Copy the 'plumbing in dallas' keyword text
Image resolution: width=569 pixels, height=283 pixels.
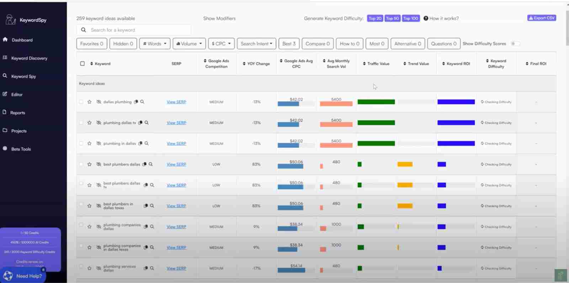[x=140, y=144]
